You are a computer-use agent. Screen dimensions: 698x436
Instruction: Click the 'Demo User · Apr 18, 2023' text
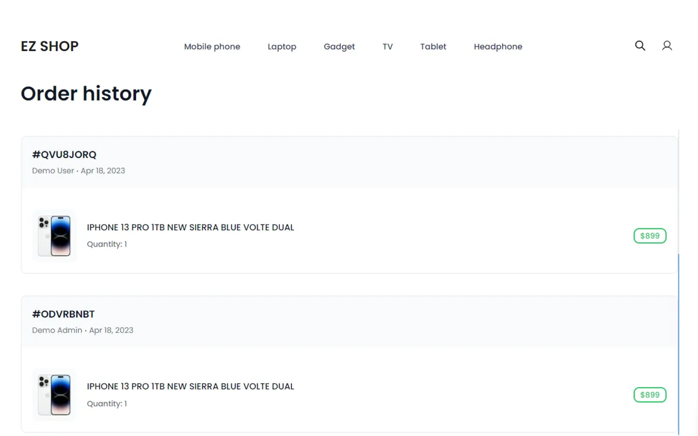click(79, 171)
